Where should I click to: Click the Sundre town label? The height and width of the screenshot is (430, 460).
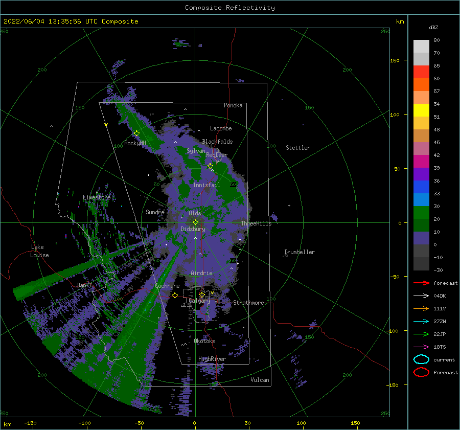(155, 212)
